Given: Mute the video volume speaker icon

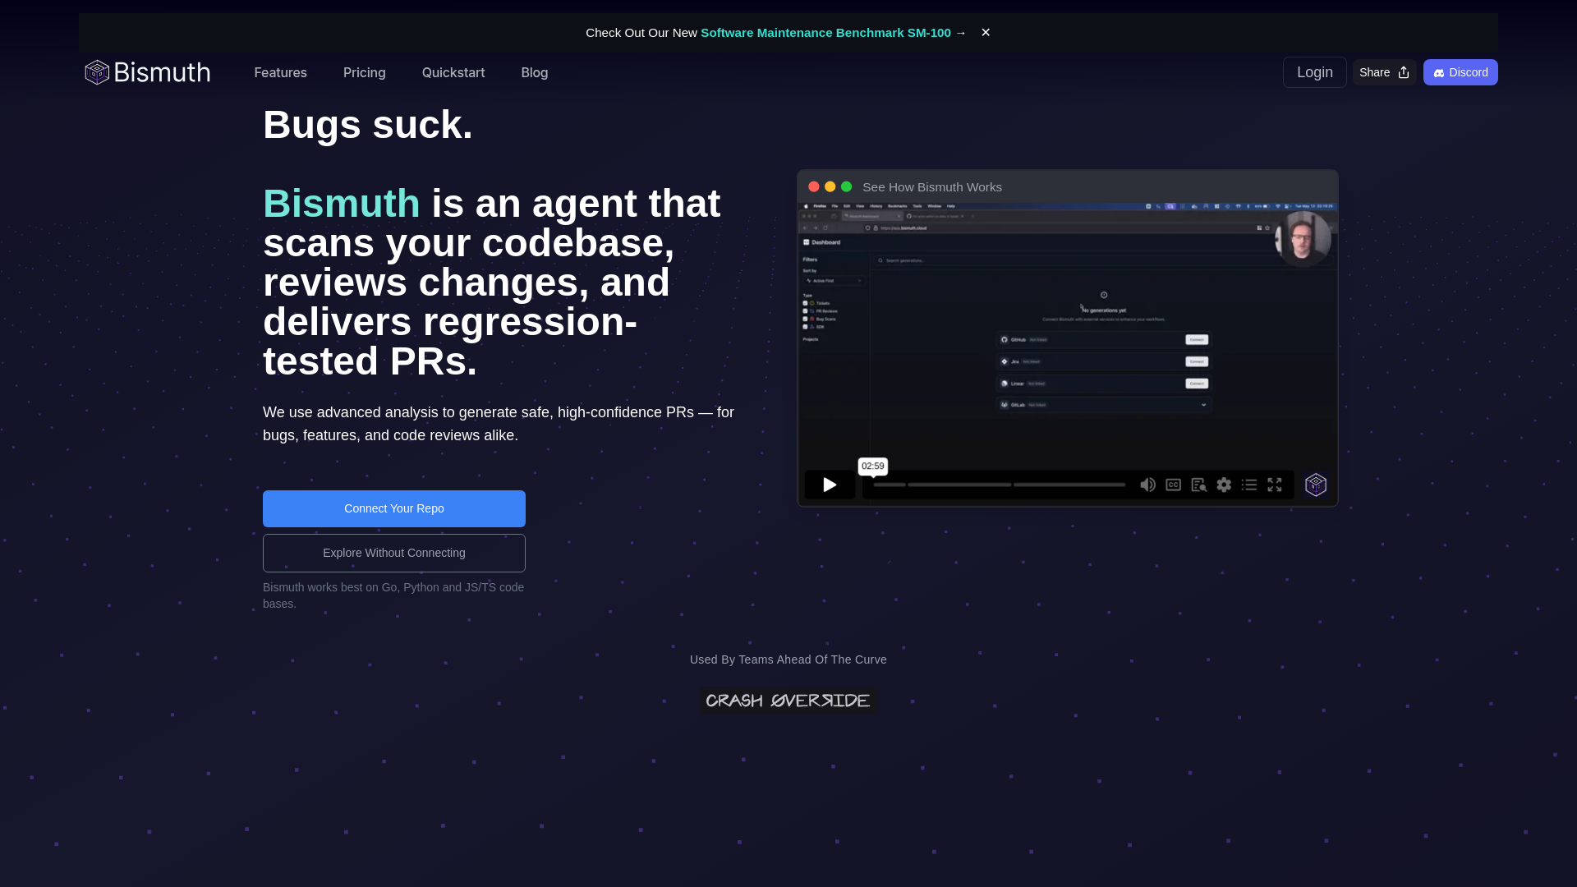Looking at the screenshot, I should click(x=1147, y=485).
